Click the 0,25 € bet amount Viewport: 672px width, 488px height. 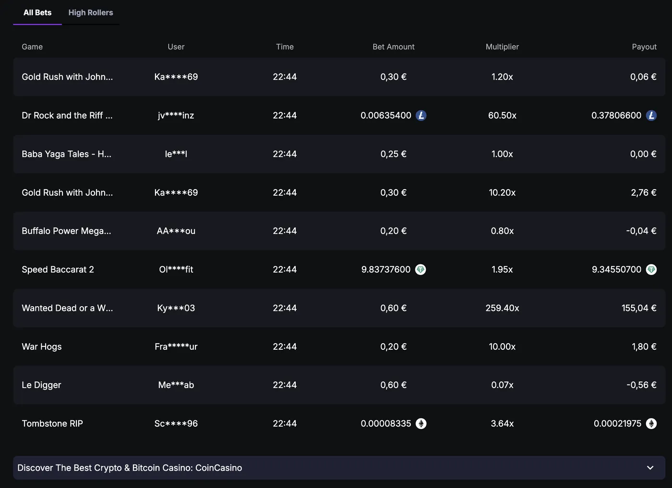[394, 154]
